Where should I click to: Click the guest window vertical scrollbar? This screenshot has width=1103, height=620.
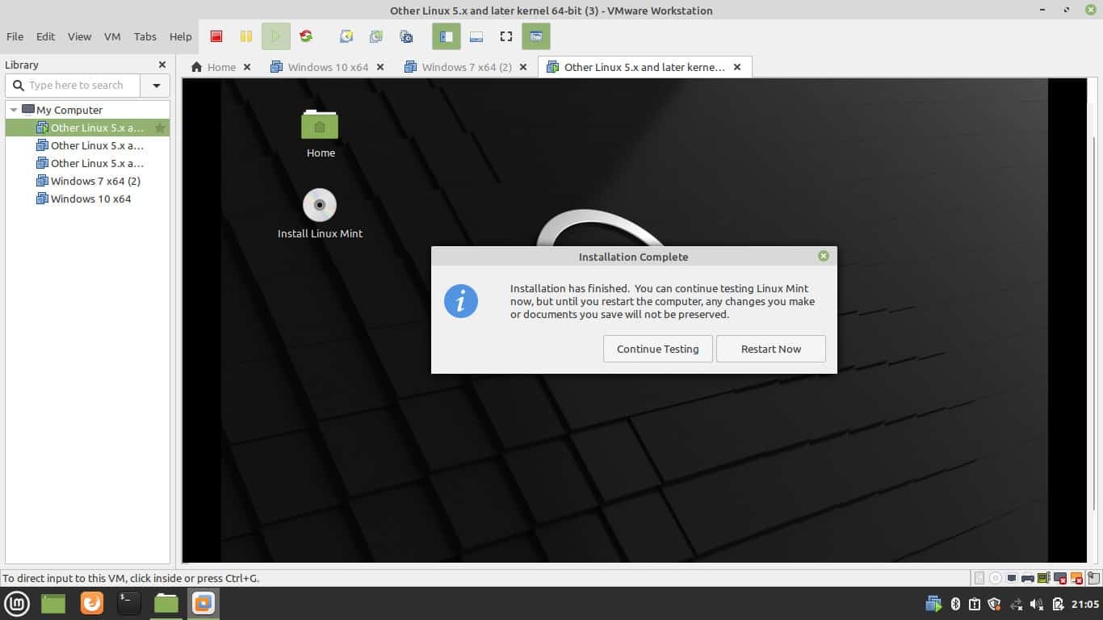coord(1096,323)
